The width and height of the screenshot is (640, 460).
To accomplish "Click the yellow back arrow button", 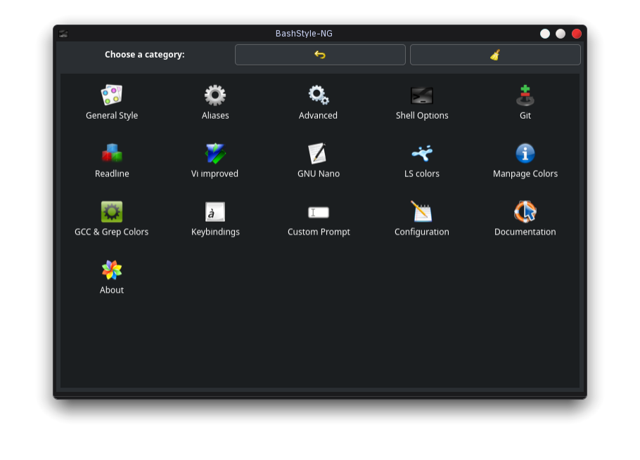I will coord(320,55).
